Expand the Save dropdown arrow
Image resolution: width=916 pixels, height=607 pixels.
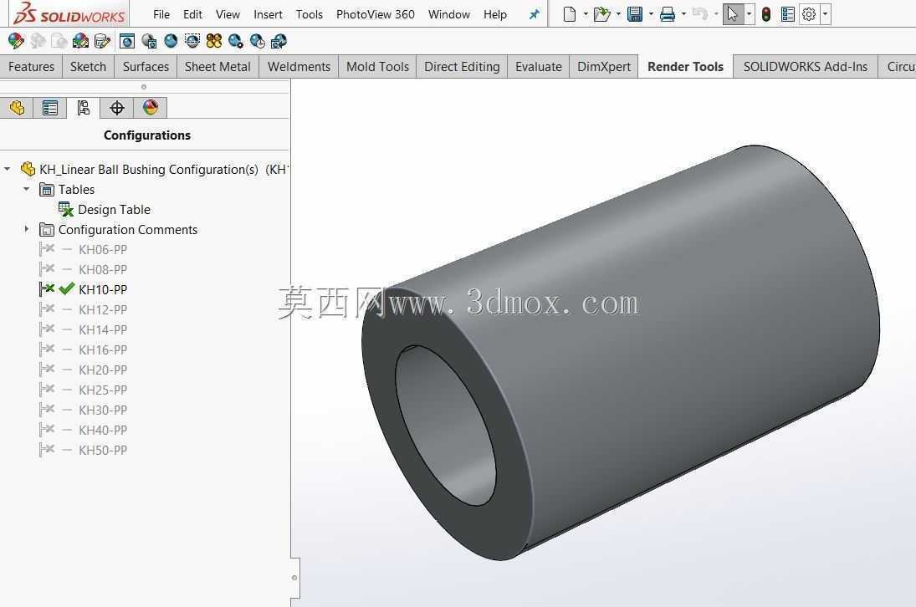click(x=652, y=14)
